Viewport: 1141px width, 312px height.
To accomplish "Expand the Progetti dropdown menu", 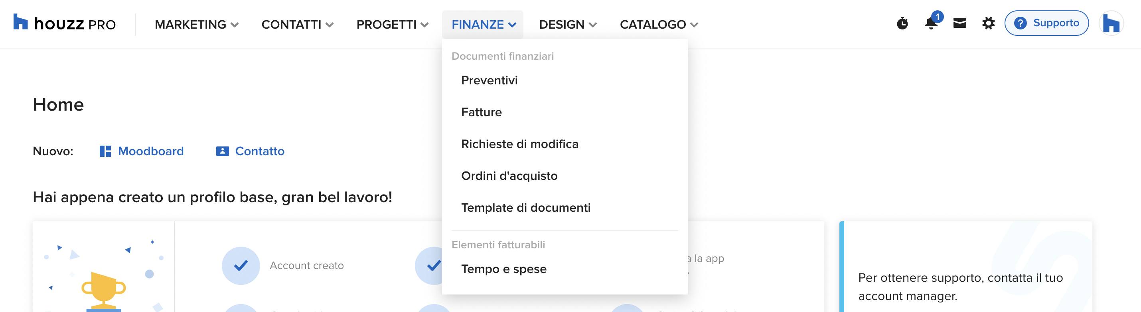I will click(x=393, y=24).
